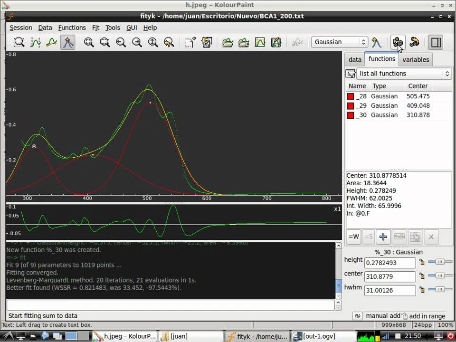The width and height of the screenshot is (456, 342).
Task: Toggle lock on the height parameter
Action: [x=422, y=262]
